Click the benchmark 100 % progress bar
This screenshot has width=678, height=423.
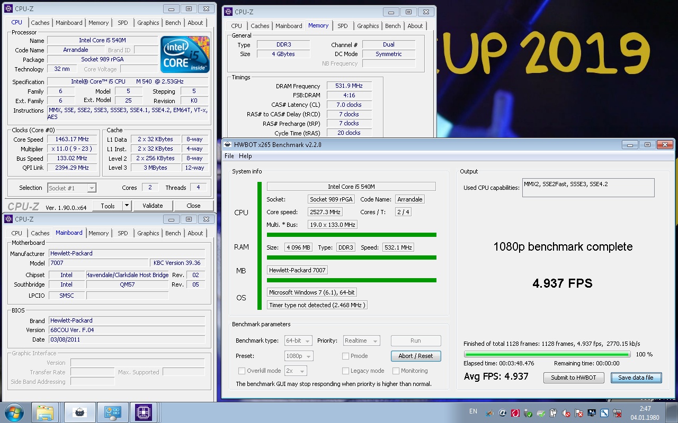tap(547, 354)
